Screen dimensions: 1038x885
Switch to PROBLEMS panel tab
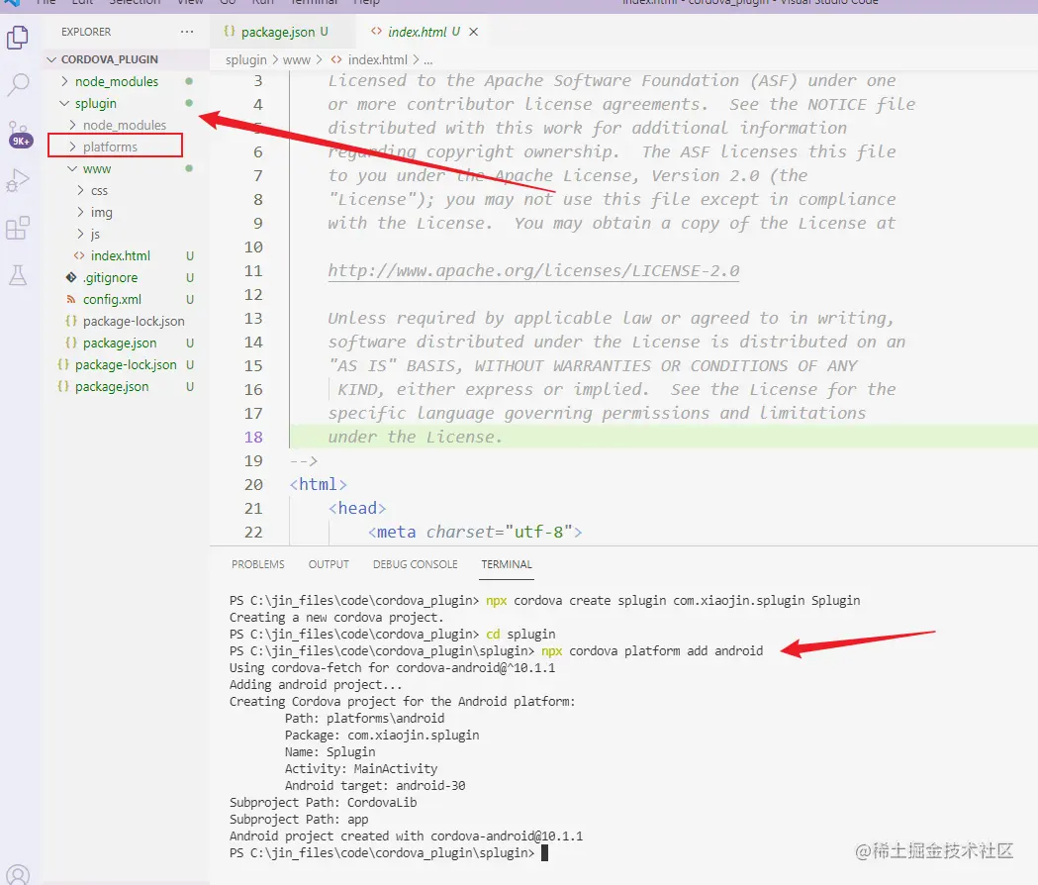pyautogui.click(x=258, y=564)
